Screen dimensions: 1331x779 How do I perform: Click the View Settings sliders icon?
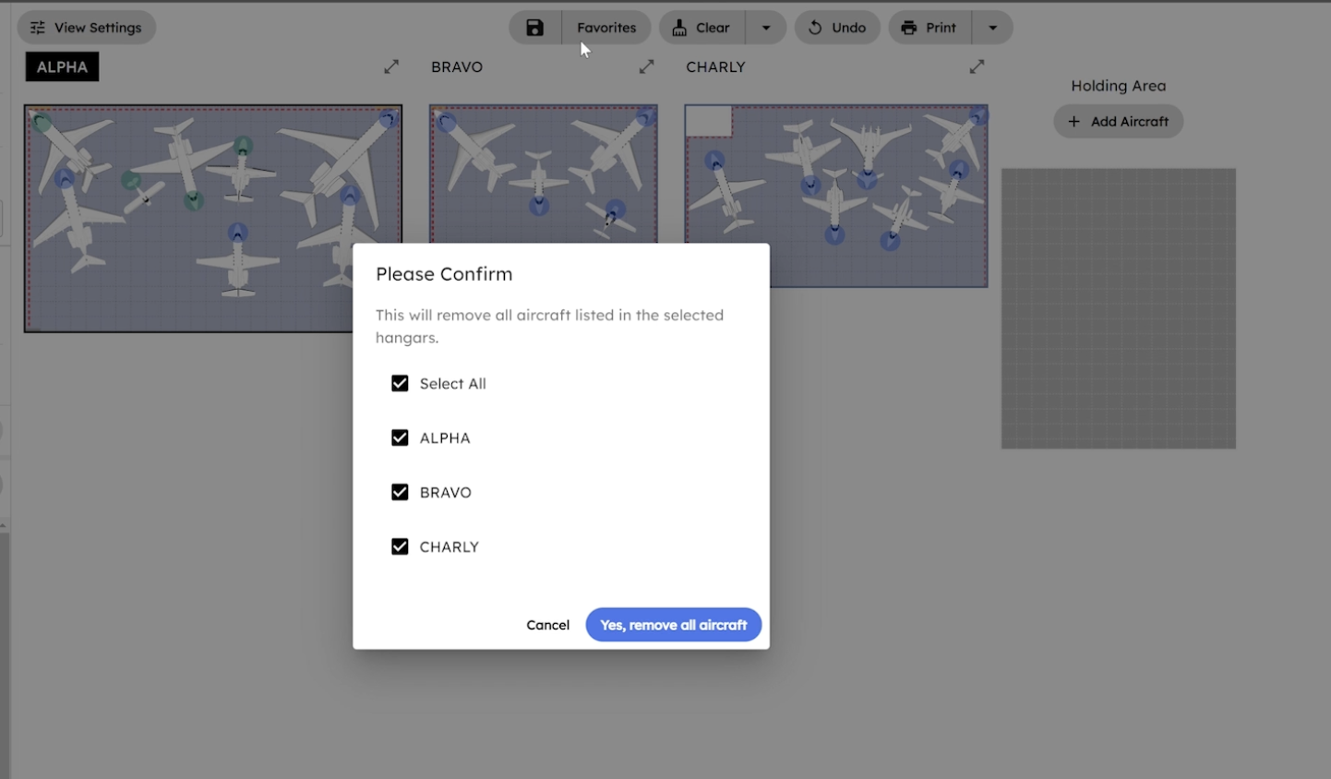click(x=38, y=28)
